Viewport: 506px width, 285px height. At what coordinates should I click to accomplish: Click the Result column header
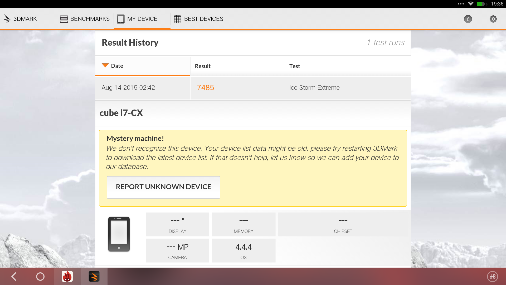pos(237,66)
